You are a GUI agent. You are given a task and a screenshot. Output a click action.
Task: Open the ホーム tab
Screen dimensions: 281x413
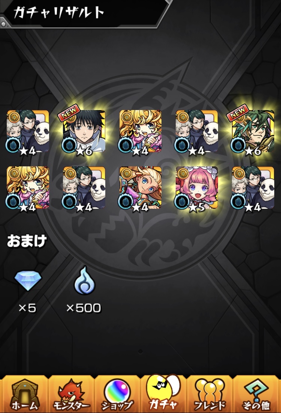click(24, 395)
